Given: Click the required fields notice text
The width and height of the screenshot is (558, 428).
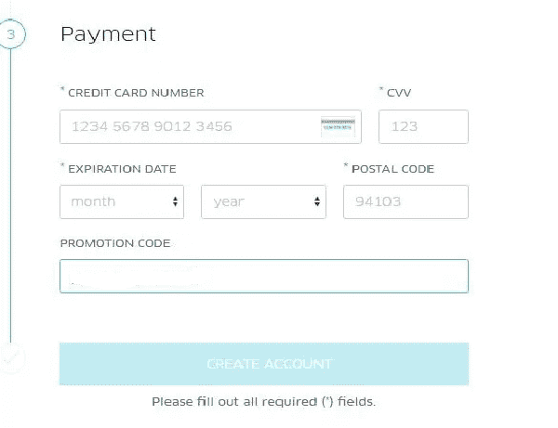Looking at the screenshot, I should pos(264,402).
